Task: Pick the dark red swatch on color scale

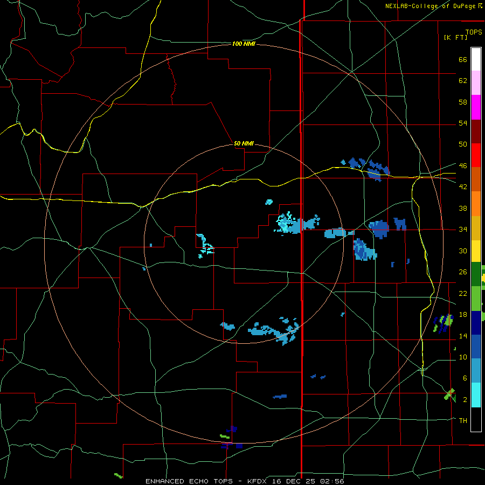Action: coord(476,131)
